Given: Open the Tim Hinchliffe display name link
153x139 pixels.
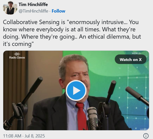Looking at the screenshot, I should [x=33, y=5].
